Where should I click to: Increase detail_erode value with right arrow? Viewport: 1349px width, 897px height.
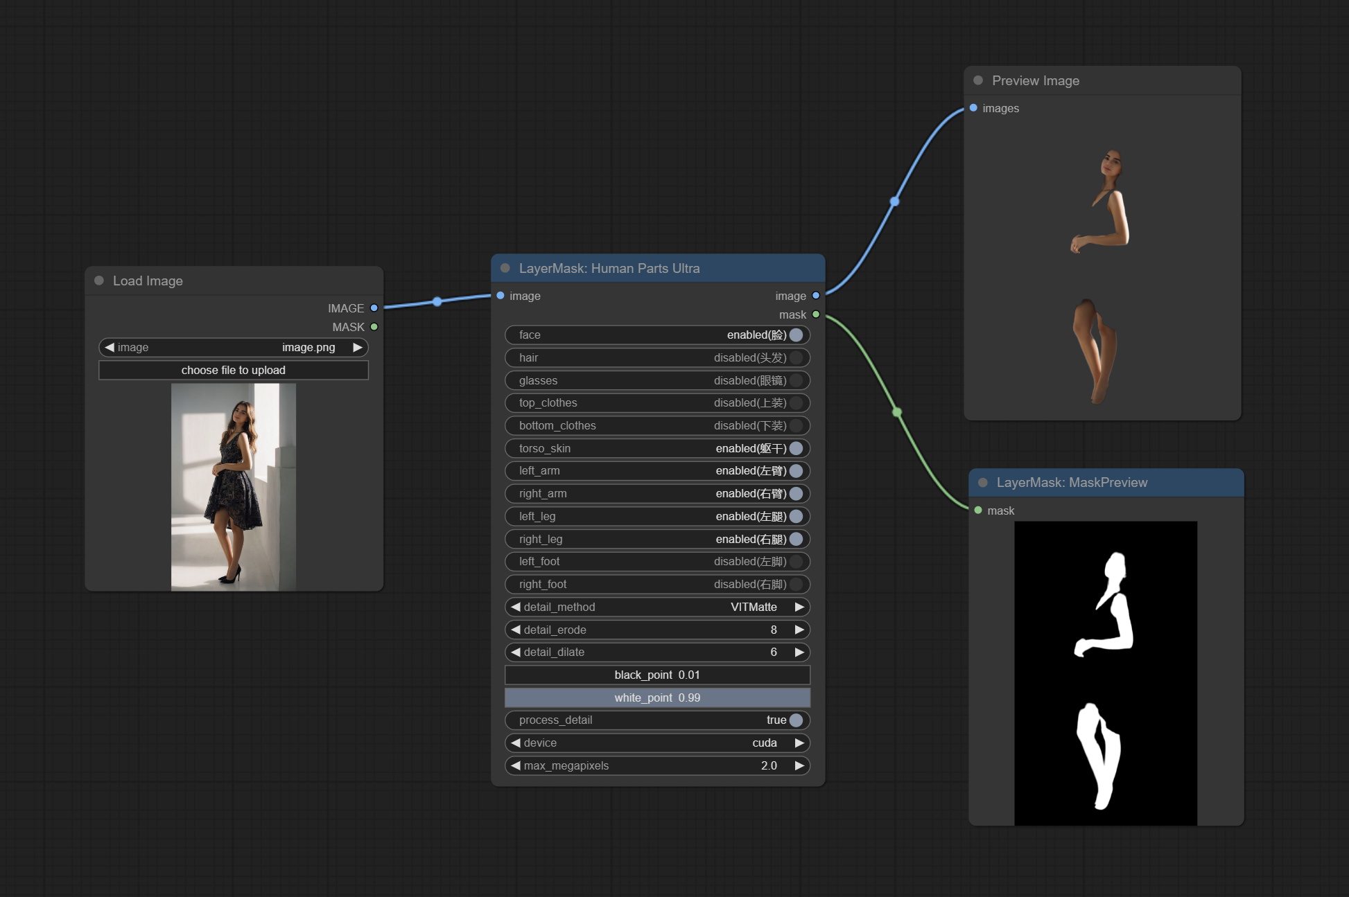(x=799, y=630)
